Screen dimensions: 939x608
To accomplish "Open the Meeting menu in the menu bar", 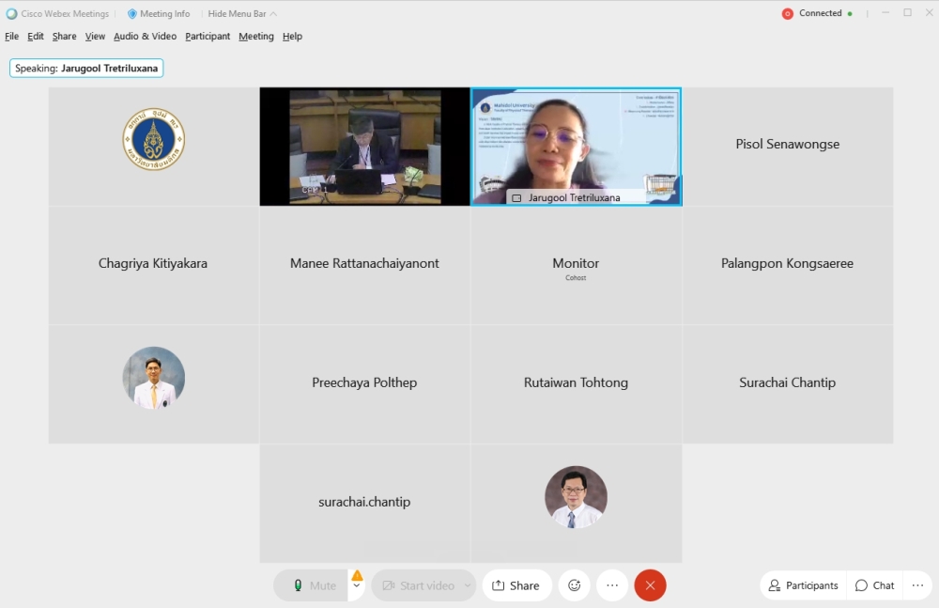I will [255, 37].
